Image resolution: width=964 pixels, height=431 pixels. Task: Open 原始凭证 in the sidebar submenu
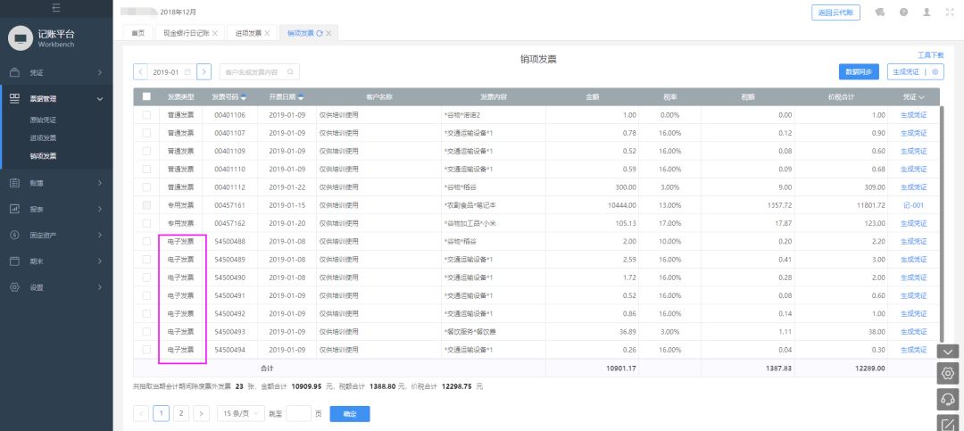(43, 120)
